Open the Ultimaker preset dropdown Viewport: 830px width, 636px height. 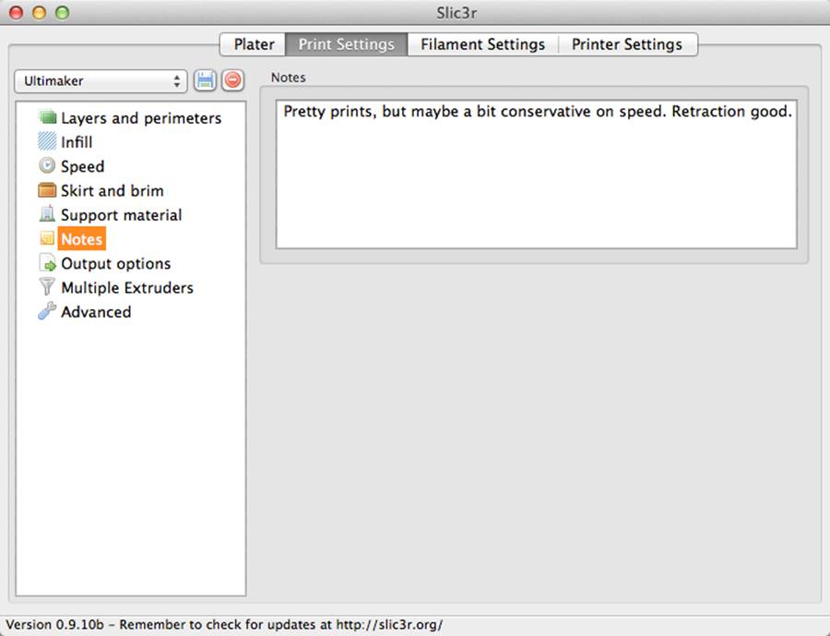click(x=101, y=81)
